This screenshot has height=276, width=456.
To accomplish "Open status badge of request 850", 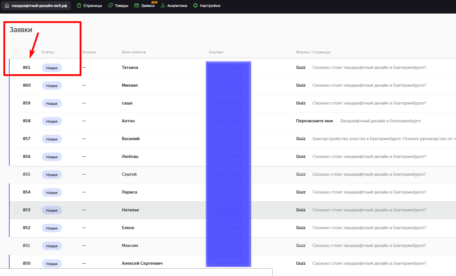I will (x=52, y=264).
